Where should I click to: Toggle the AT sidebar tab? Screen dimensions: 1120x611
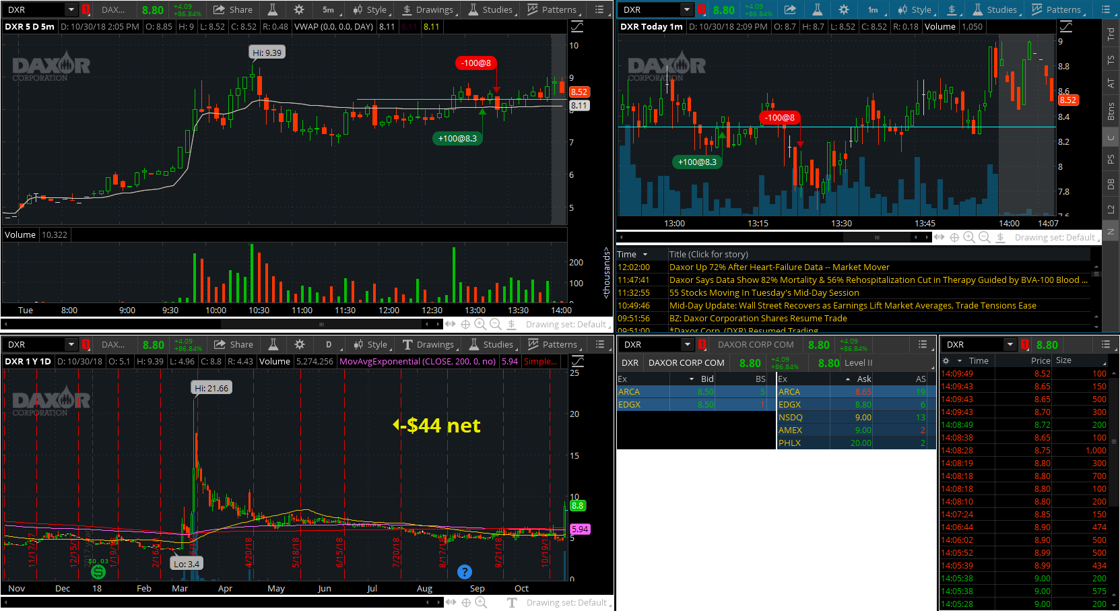tap(1111, 84)
